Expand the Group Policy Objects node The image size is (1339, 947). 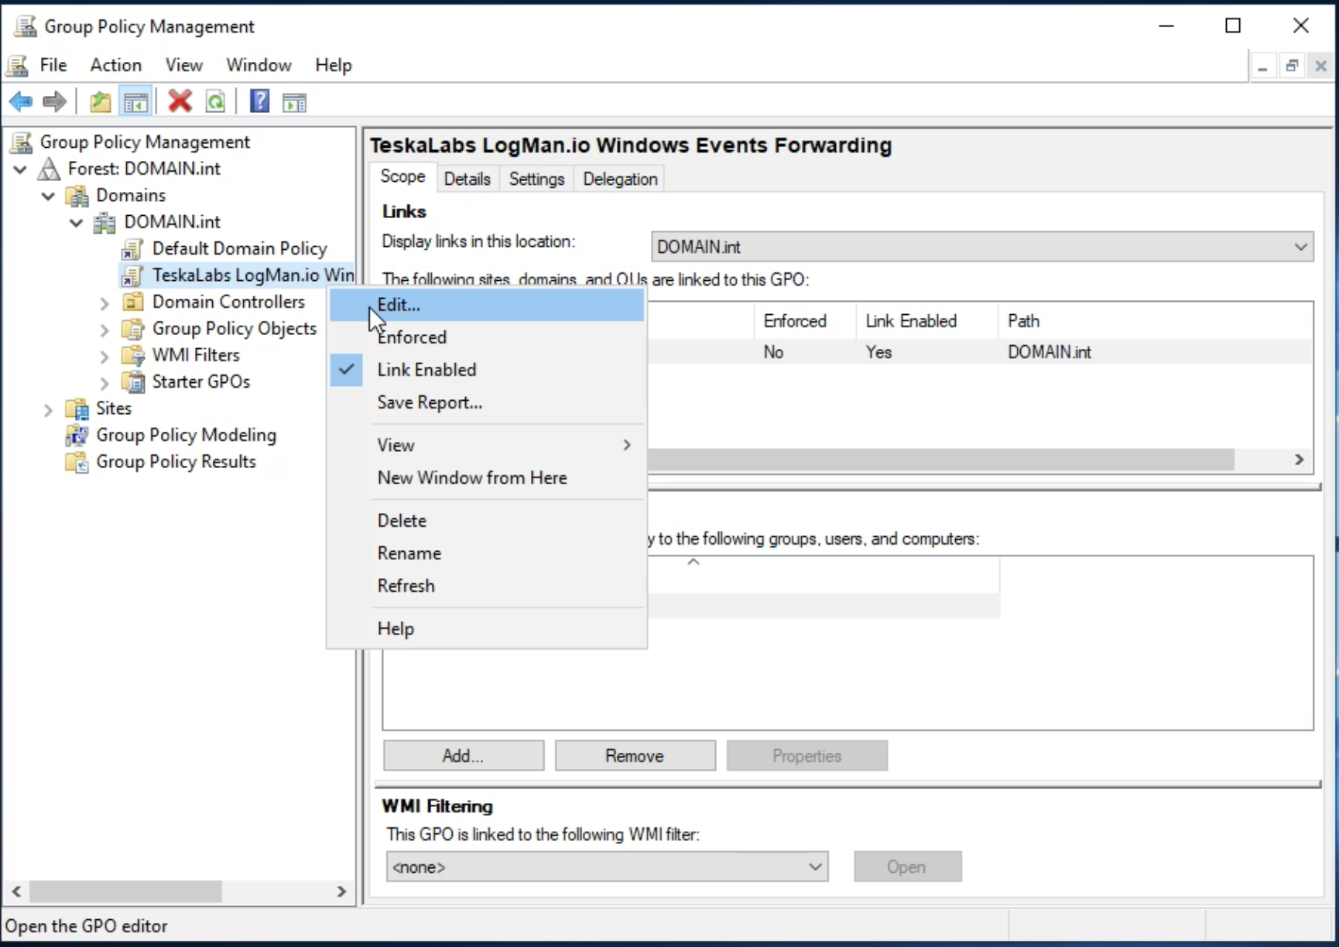click(104, 330)
